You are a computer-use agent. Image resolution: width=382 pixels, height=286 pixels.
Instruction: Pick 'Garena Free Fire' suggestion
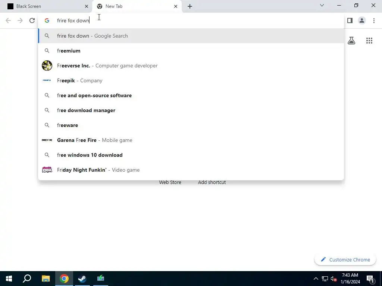[191, 140]
